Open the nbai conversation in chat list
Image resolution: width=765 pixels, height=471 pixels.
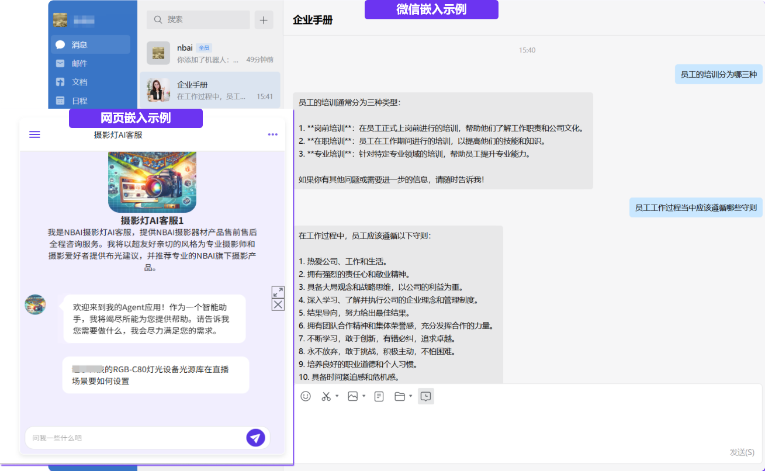pos(210,53)
